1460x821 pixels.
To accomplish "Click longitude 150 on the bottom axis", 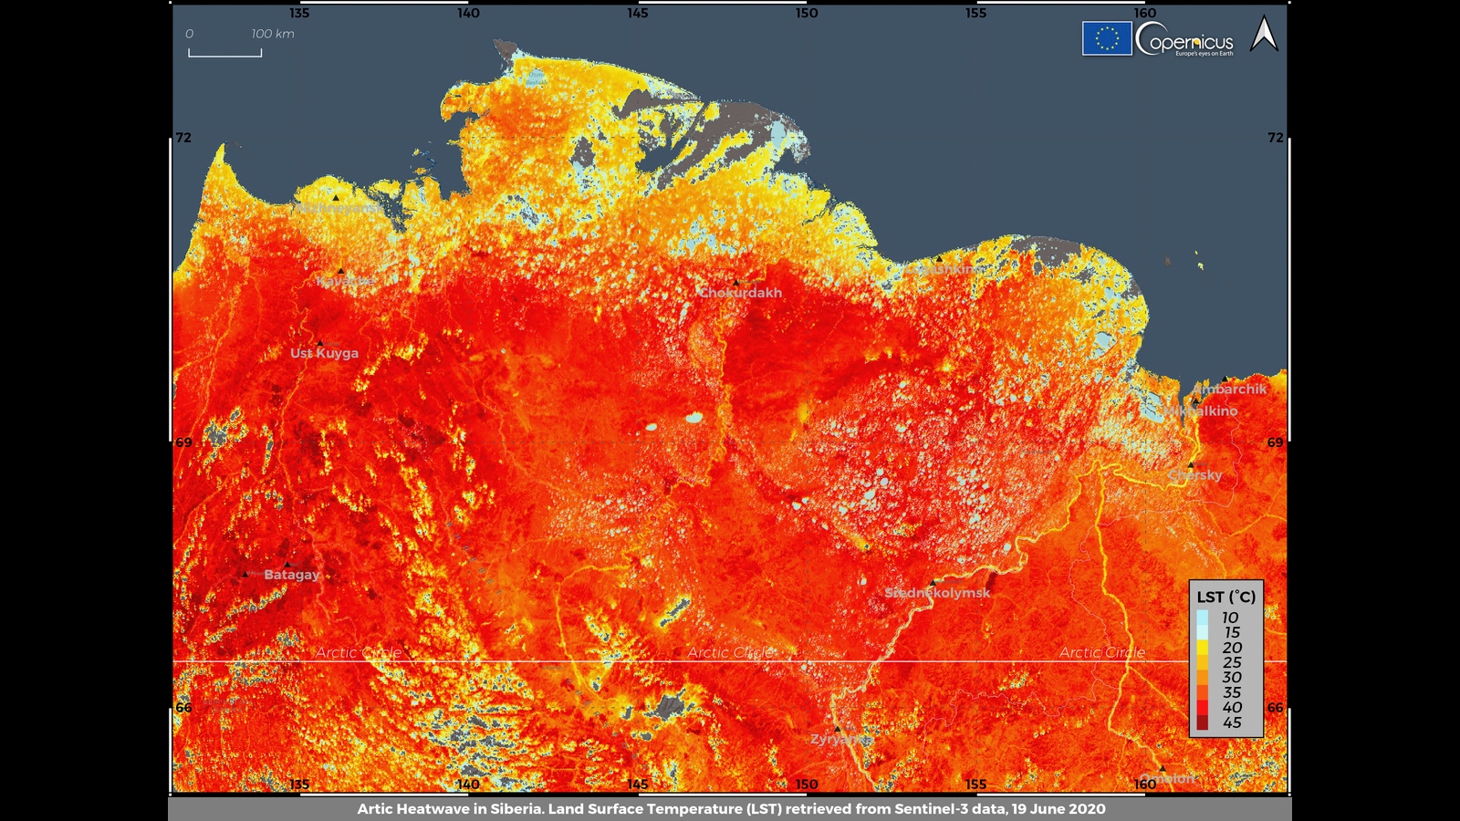I will 807,785.
